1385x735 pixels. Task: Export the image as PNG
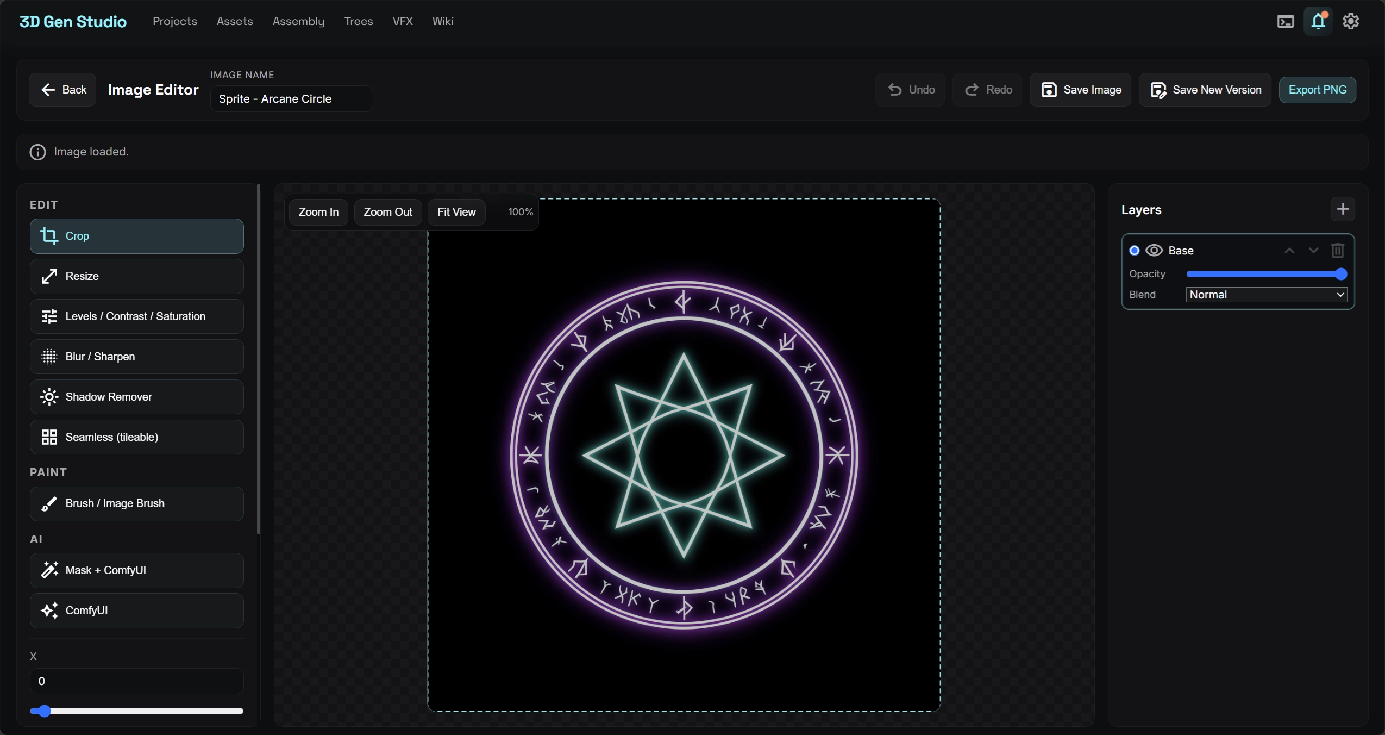point(1318,90)
